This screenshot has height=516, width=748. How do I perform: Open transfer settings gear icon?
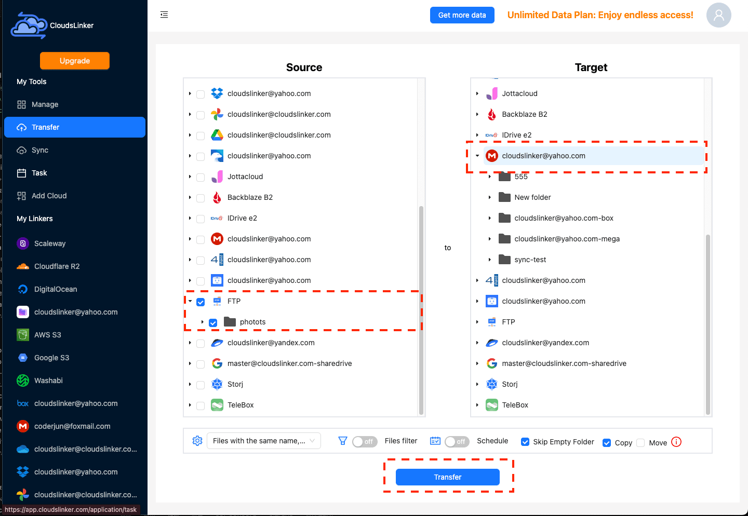(x=197, y=441)
